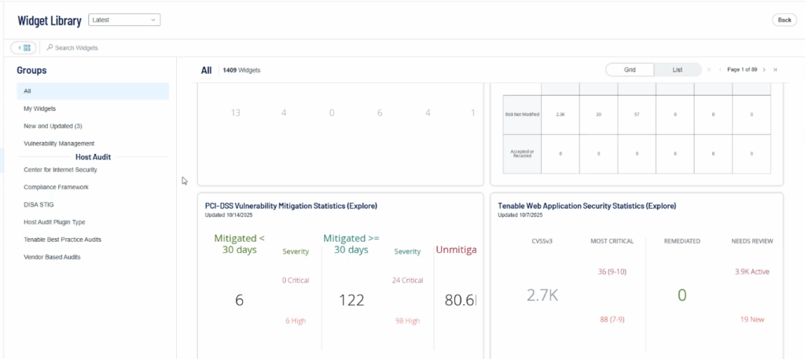This screenshot has width=805, height=359.
Task: Open My Widgets group
Action: [x=40, y=108]
